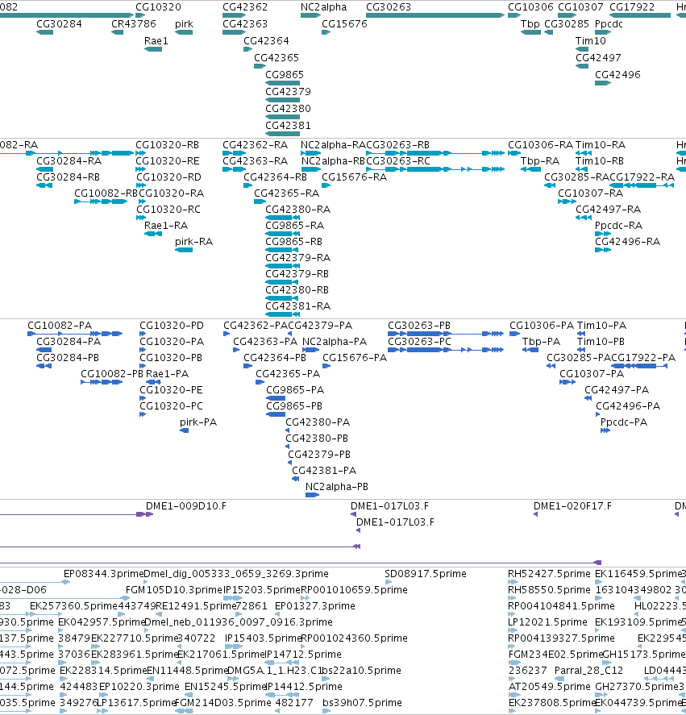Open the RH52427.5prime feature label
This screenshot has width=686, height=715.
click(x=549, y=574)
